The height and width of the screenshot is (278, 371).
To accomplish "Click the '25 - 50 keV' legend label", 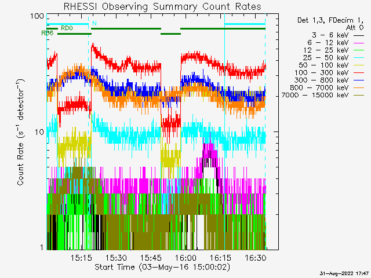I will 326,58.
